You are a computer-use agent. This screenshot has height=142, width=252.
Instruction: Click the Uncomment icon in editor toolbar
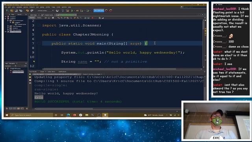102,18
